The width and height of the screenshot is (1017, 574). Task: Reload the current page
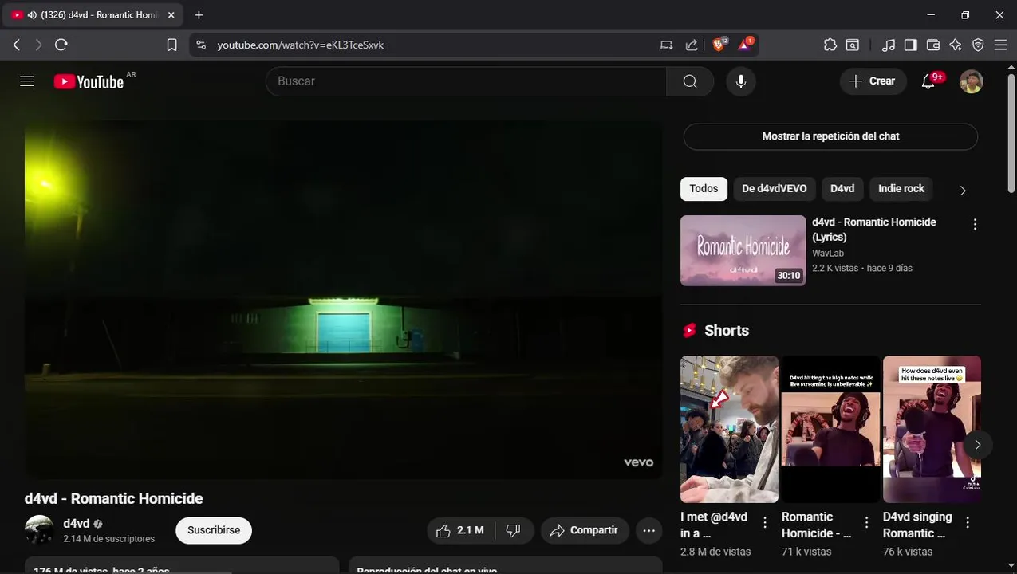coord(61,45)
